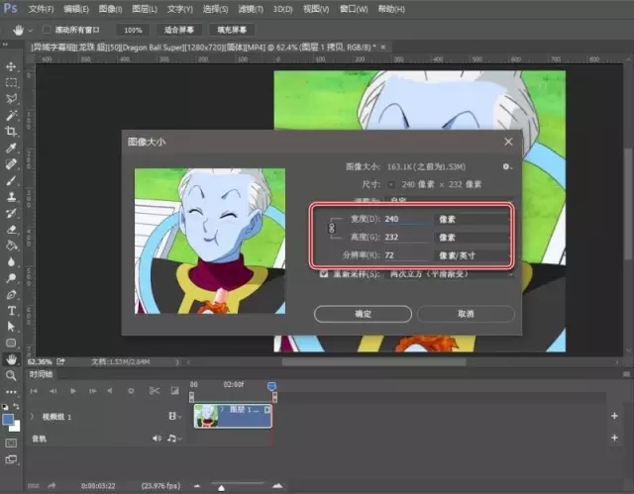This screenshot has height=494, width=634.
Task: Select the Rectangle shape tool
Action: click(11, 343)
